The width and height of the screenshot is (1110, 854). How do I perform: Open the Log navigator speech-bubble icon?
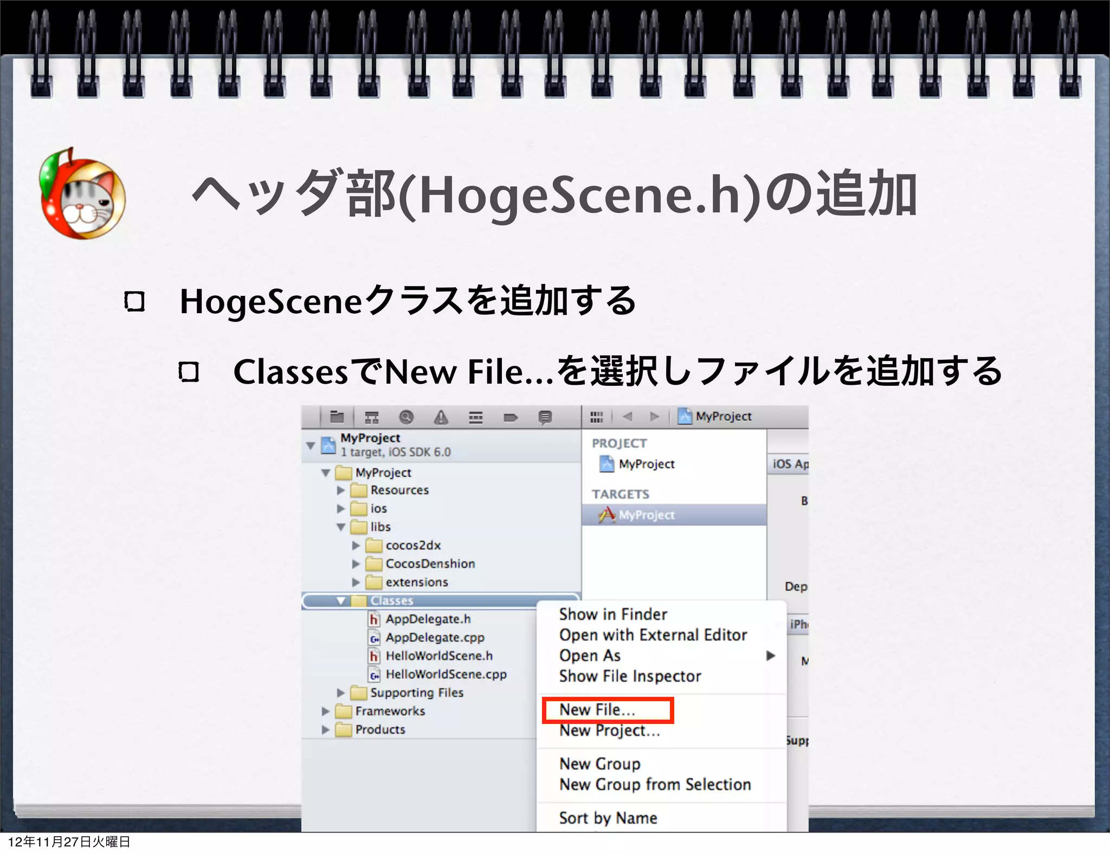545,417
